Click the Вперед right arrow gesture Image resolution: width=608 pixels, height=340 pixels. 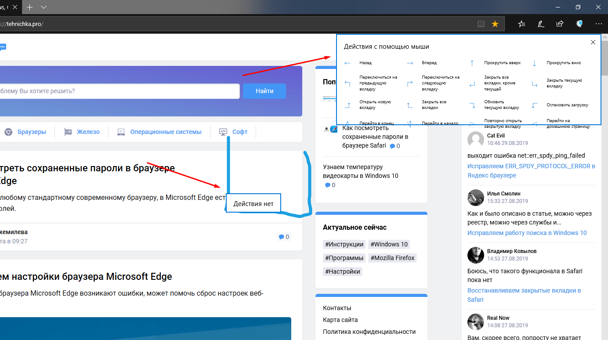pos(410,63)
